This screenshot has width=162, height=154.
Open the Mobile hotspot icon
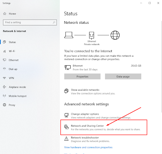pyautogui.click(x=4, y=96)
